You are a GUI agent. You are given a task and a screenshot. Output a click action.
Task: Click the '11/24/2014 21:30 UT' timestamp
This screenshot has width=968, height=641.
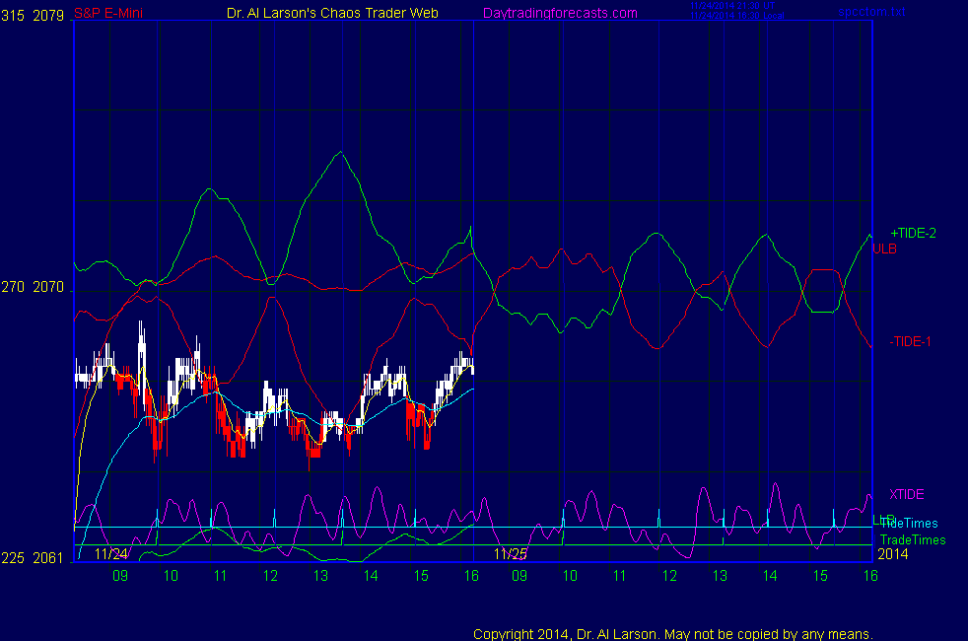click(732, 6)
